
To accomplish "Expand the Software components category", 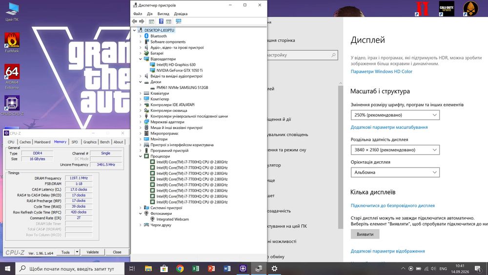I will click(141, 42).
